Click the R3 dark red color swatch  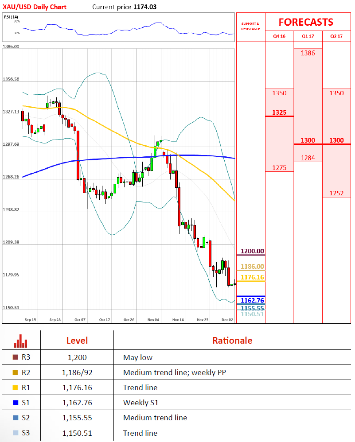16,357
